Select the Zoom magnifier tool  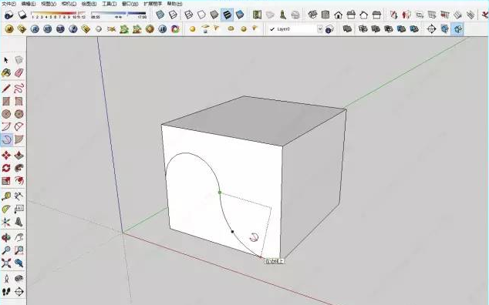(6, 250)
